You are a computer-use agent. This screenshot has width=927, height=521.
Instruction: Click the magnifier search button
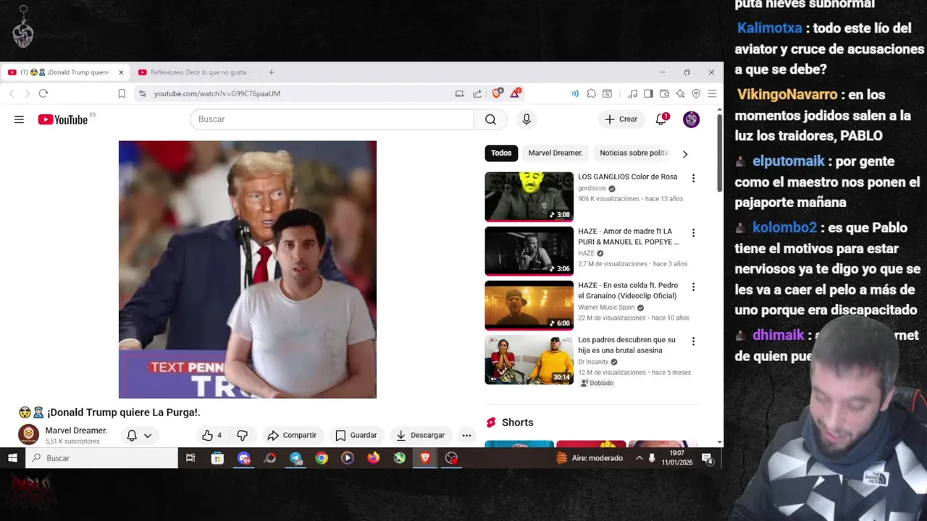490,119
